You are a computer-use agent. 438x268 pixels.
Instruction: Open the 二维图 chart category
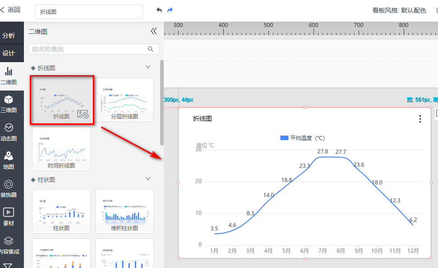pyautogui.click(x=9, y=75)
